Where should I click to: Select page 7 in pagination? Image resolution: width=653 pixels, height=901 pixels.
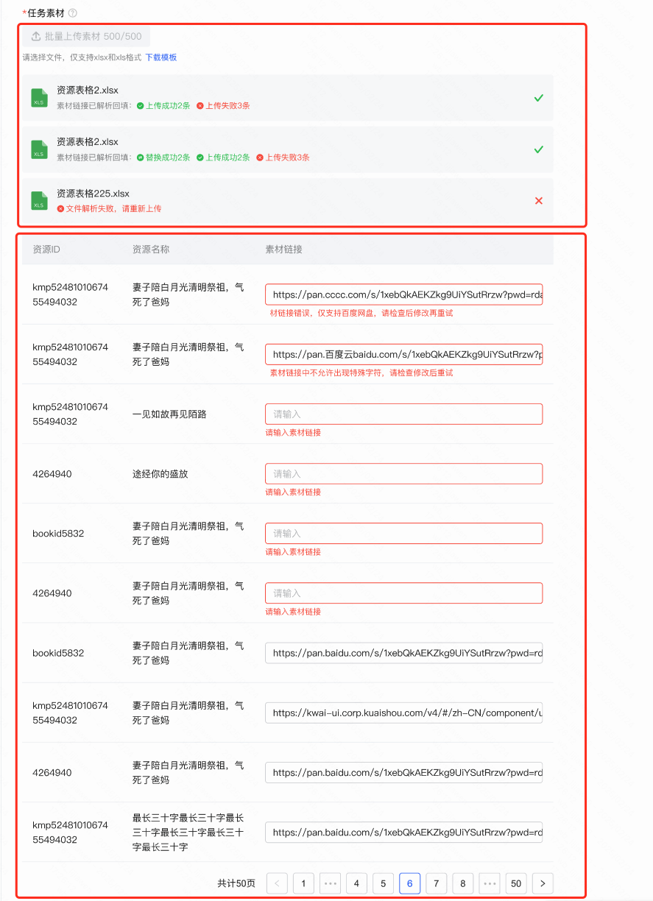[x=436, y=883]
